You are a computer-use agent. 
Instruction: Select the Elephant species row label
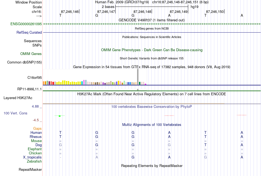tap(35, 149)
